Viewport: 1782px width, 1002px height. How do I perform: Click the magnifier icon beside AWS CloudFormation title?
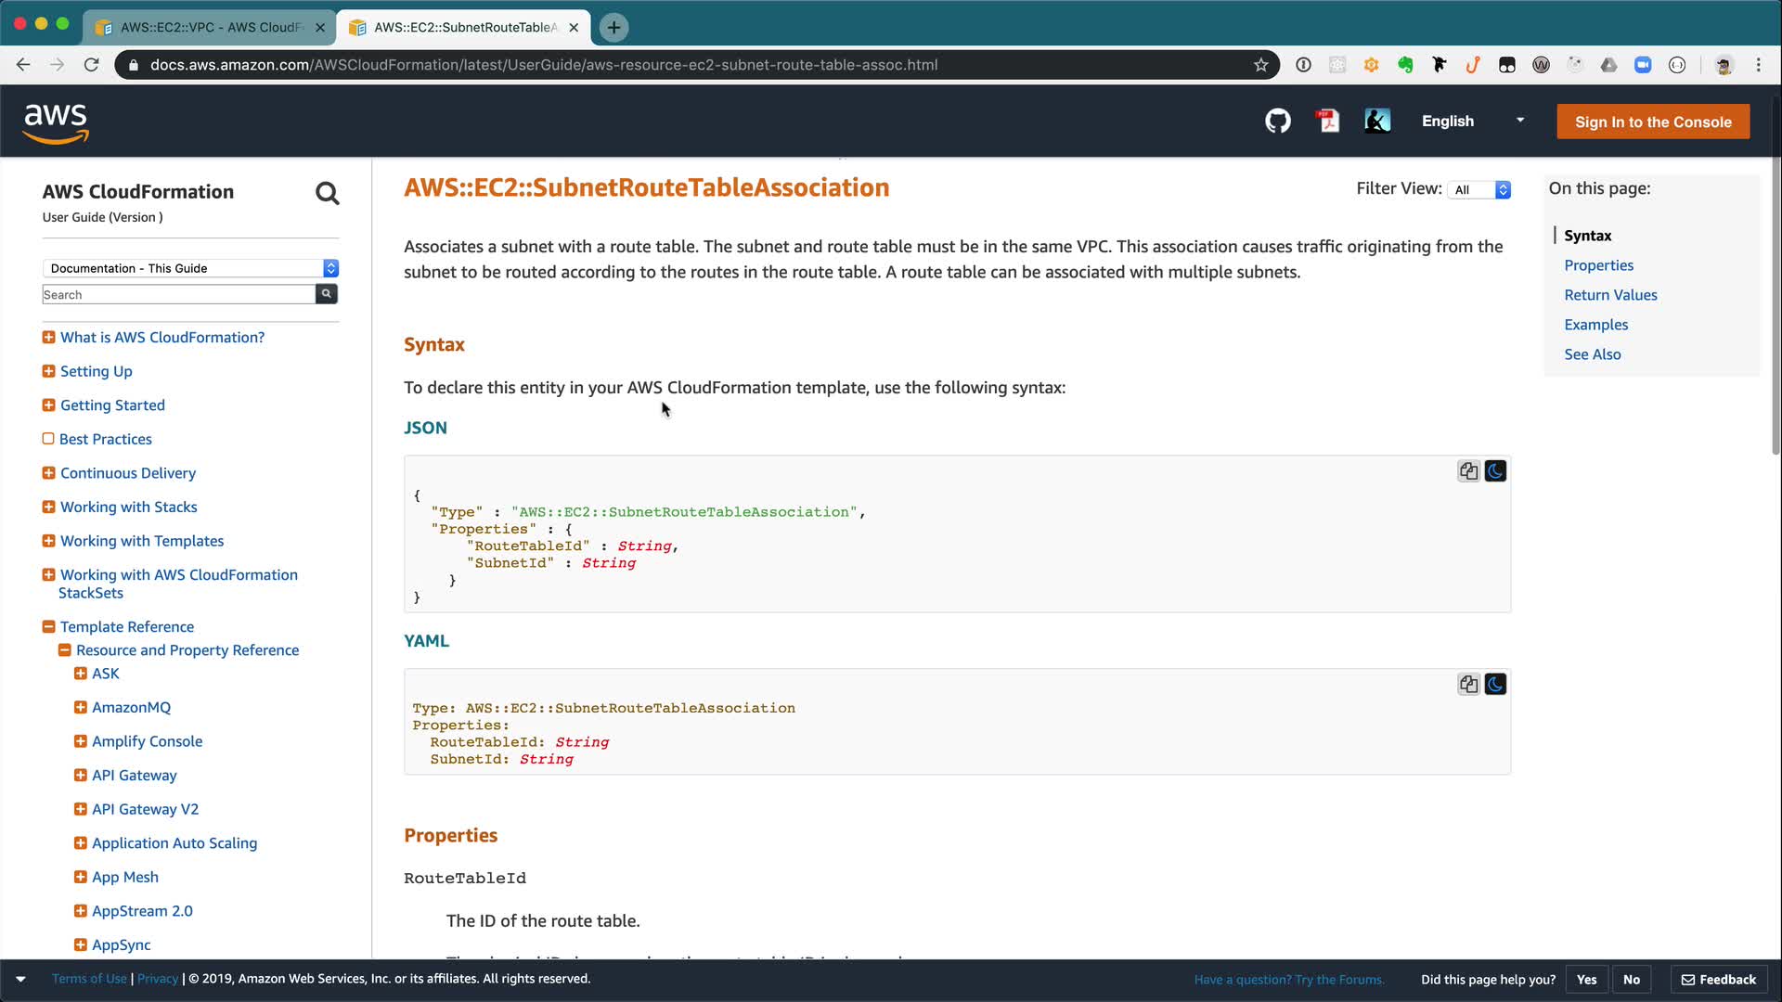[327, 193]
